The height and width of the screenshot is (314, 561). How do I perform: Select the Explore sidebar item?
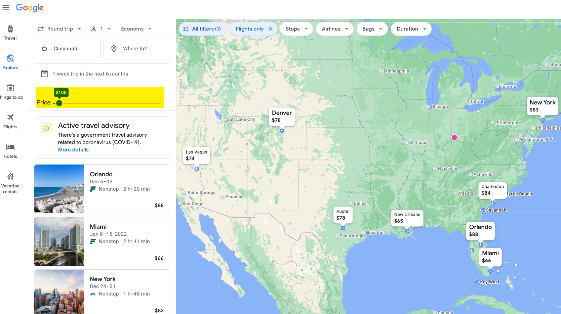pyautogui.click(x=10, y=62)
